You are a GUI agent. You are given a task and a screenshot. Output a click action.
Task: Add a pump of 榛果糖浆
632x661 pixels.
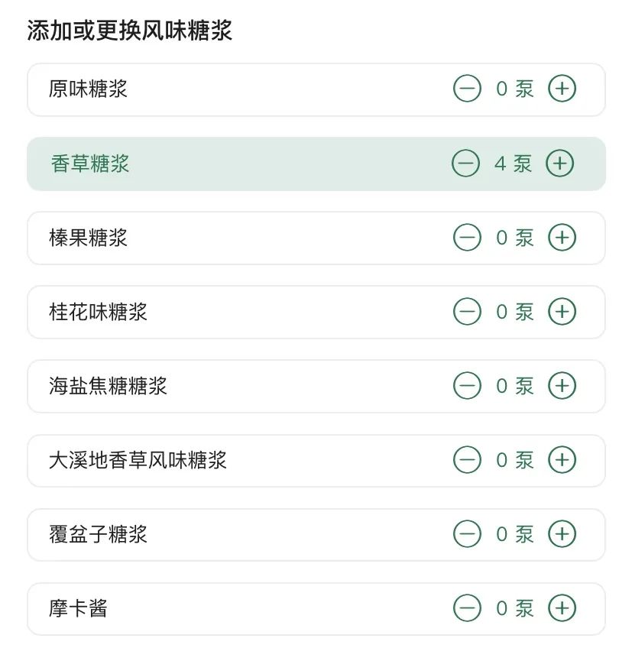click(562, 238)
